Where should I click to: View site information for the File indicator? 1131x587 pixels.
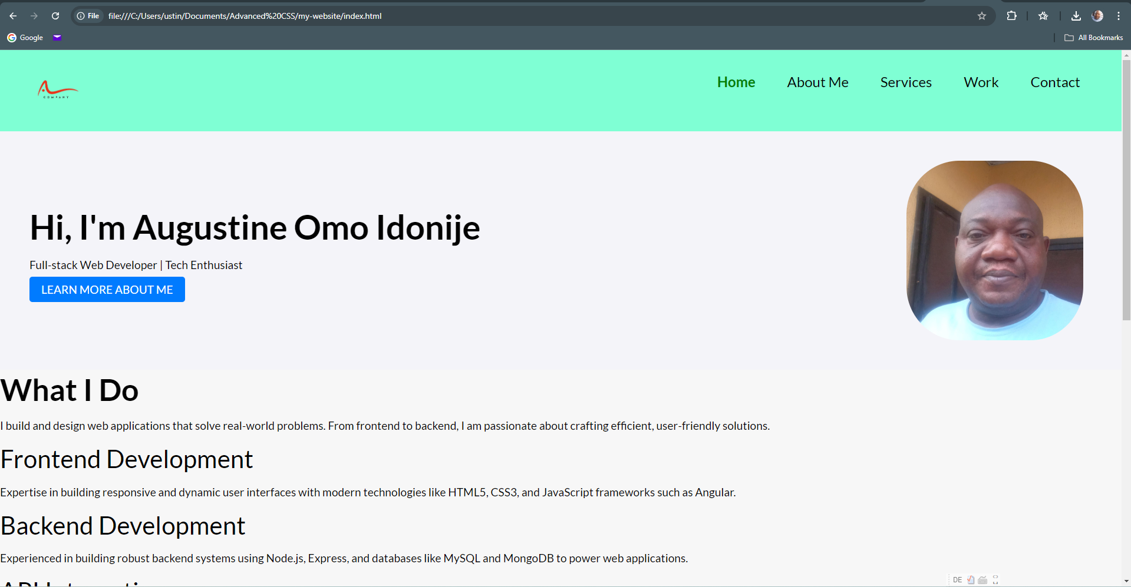point(88,16)
